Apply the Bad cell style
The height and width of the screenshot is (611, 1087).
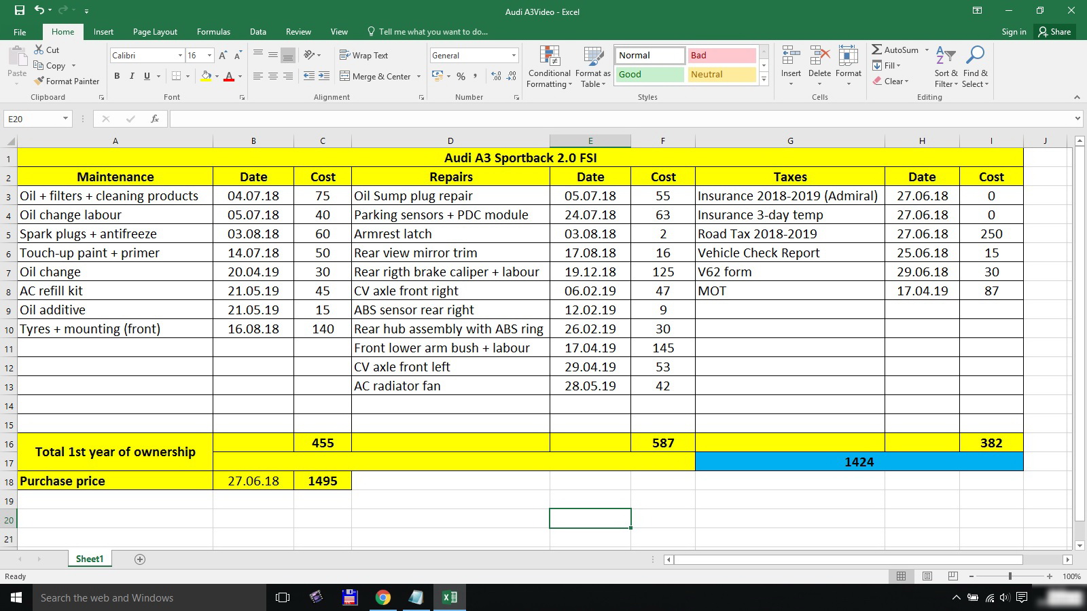coord(722,55)
